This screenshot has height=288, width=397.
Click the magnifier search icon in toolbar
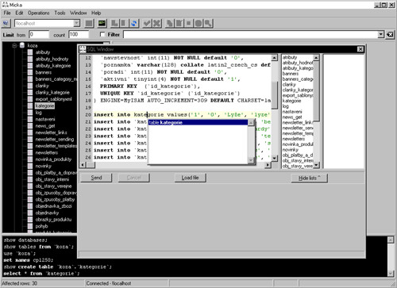pyautogui.click(x=208, y=23)
